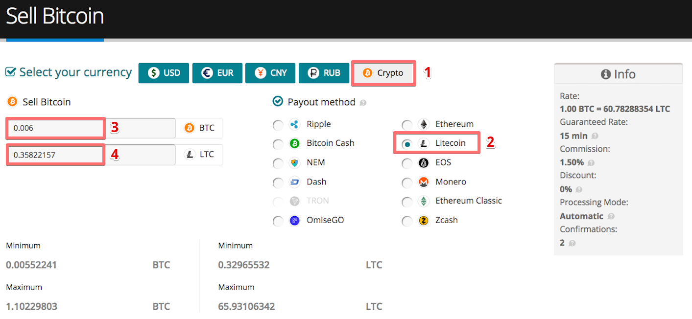Select the EUR currency button
The height and width of the screenshot is (319, 692).
coord(217,73)
